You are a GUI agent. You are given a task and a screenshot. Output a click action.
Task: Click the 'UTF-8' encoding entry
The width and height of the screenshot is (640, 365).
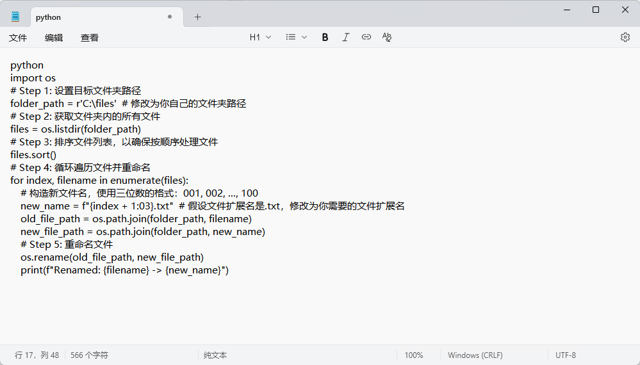tap(565, 355)
